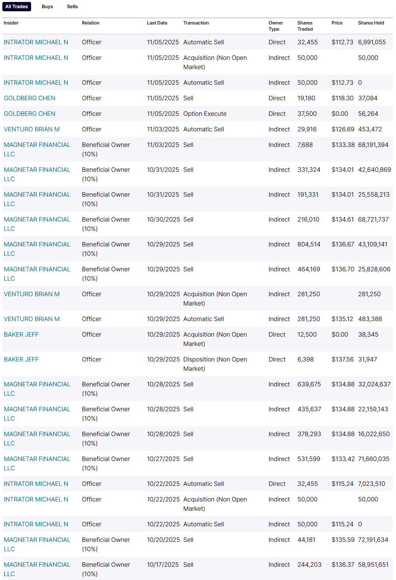Open VENTURO BRIAN M link dated 11/03/2025
The image size is (396, 580).
tap(32, 129)
